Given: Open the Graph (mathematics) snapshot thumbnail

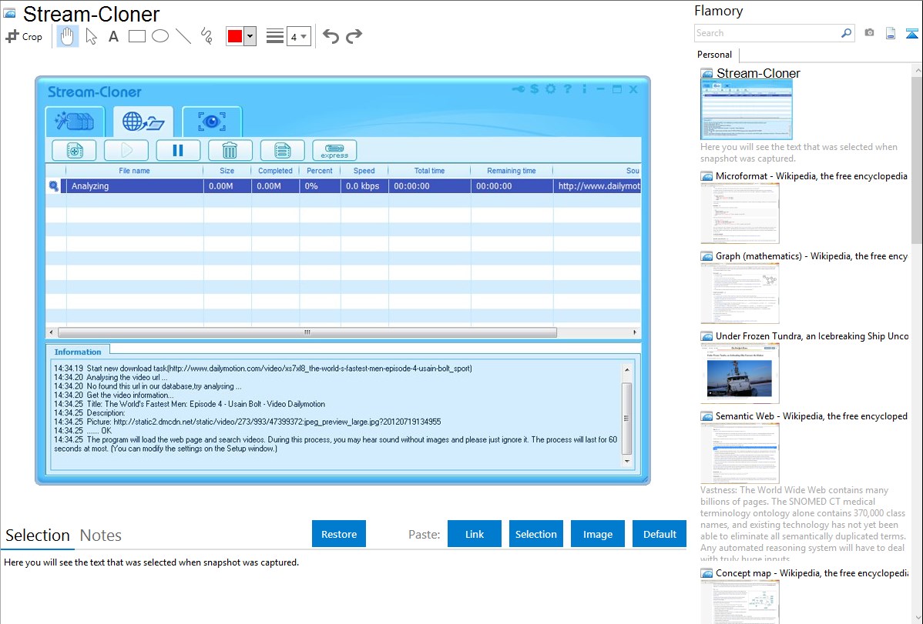Looking at the screenshot, I should click(x=740, y=293).
